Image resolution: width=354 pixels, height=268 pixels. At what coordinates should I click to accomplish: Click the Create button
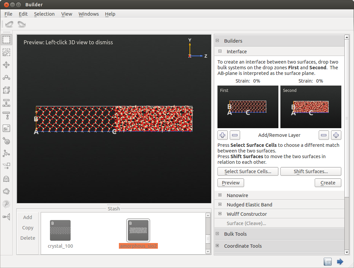tap(328, 183)
